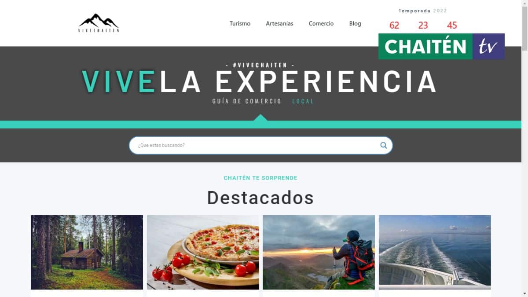Open the hiker at sunset featured card

319,252
